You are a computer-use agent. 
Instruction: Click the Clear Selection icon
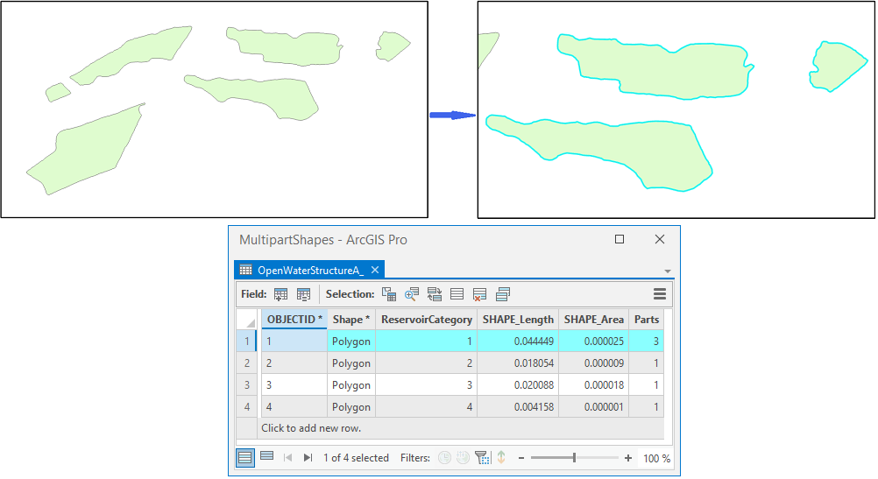pyautogui.click(x=457, y=294)
